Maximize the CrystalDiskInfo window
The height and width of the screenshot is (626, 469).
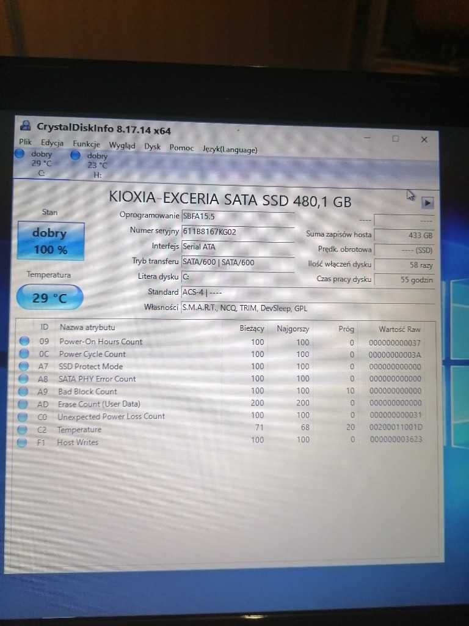(x=395, y=139)
